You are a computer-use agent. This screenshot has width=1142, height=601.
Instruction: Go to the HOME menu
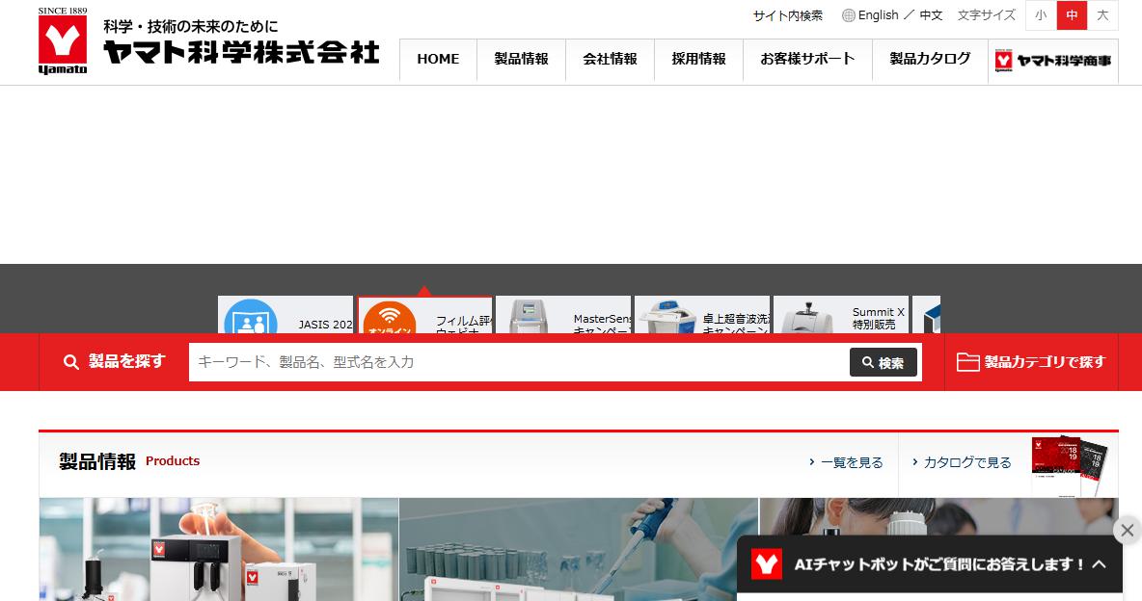point(439,59)
